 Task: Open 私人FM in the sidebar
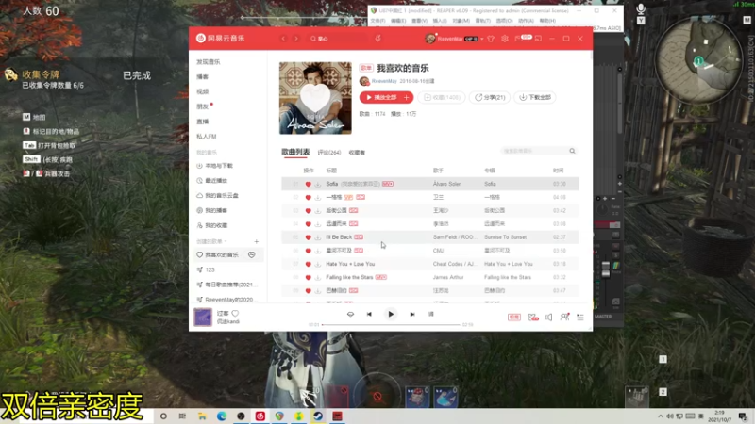(206, 137)
